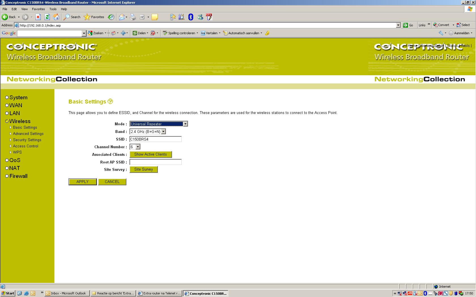This screenshot has height=297, width=476.
Task: Open the History icon in toolbar
Action: [111, 17]
